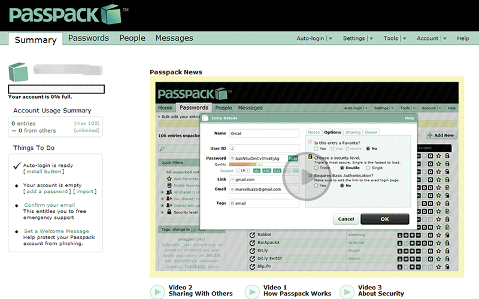Select Favorite Yes radio in preview
The width and height of the screenshot is (479, 299).
(x=316, y=149)
